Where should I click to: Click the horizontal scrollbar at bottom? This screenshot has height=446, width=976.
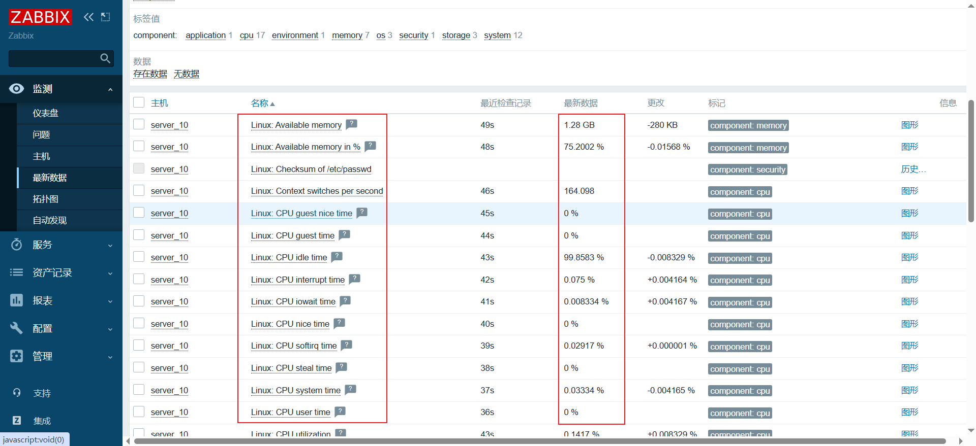(539, 441)
